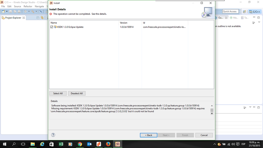Click the Open Perspective icon
The width and height of the screenshot is (263, 148).
pos(244,12)
